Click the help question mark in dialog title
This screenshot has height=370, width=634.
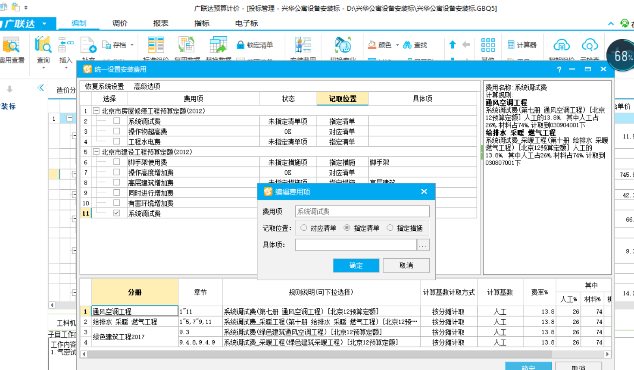click(x=559, y=69)
